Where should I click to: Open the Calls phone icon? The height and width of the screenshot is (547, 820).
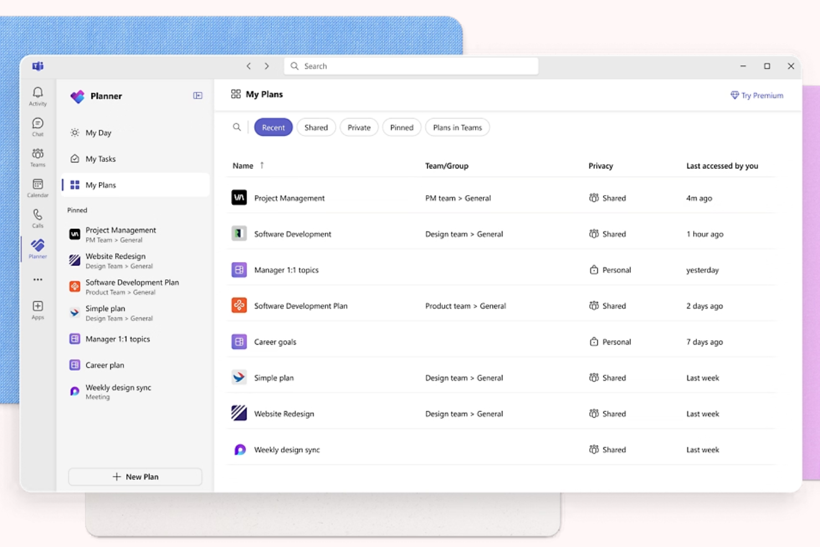[x=38, y=218]
